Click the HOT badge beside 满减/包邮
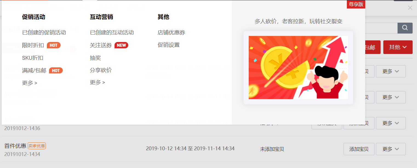 pyautogui.click(x=56, y=71)
